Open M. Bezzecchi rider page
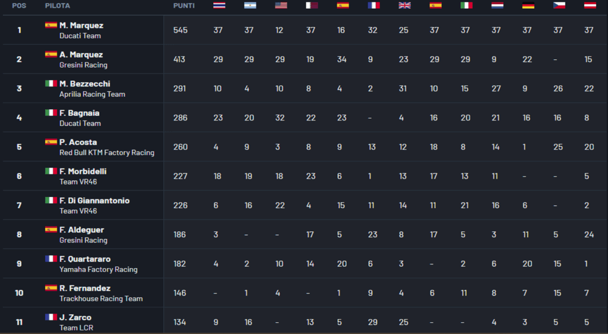The image size is (608, 334). [x=84, y=84]
